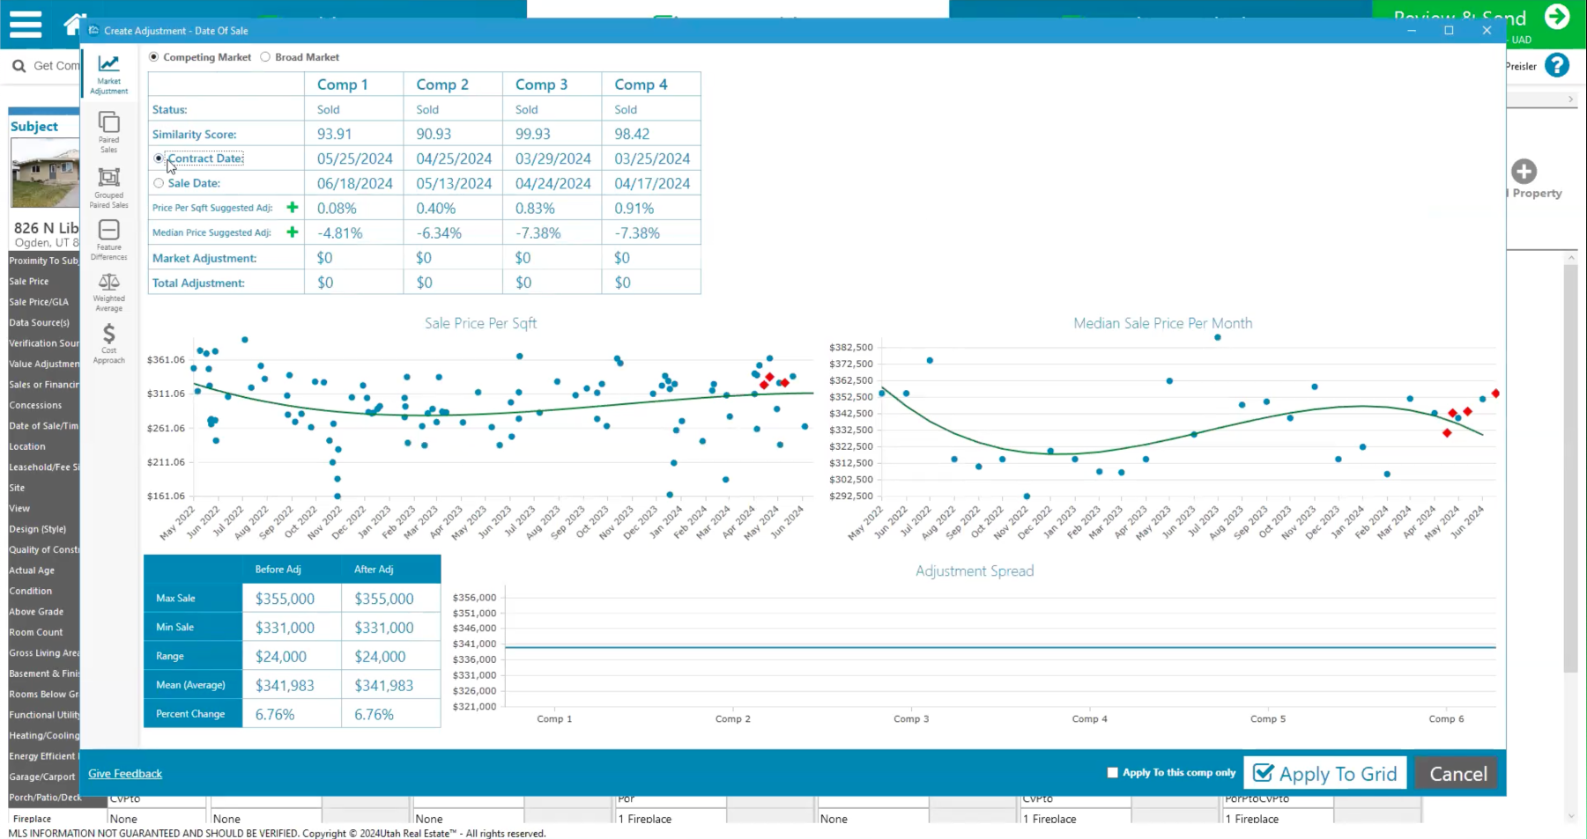Open the hamburger menu in the top-left corner
The image size is (1587, 839).
point(25,24)
